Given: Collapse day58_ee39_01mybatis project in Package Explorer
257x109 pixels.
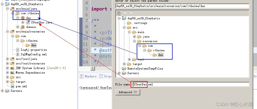Looking at the screenshot, I should [2, 4].
